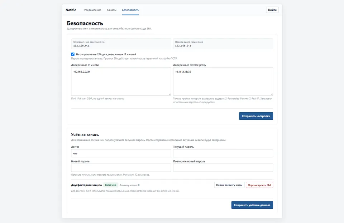This screenshot has width=344, height=223.
Task: Click the Notific logo in header
Action: coord(71,10)
